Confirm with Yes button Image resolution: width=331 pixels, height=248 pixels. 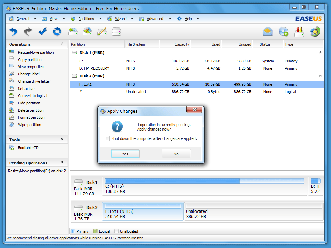[125, 154]
